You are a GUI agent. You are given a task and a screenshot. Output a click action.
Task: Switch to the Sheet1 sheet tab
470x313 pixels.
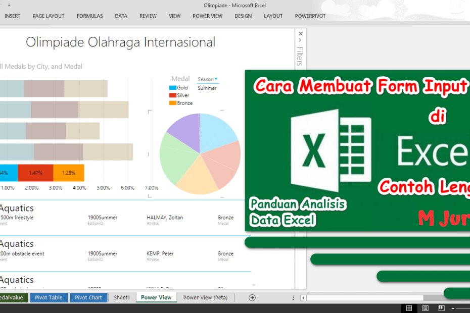122,297
